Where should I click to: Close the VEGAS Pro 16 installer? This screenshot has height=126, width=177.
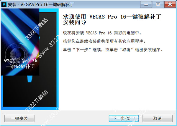click(x=170, y=4)
